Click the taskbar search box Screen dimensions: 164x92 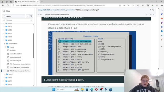[68, 89]
